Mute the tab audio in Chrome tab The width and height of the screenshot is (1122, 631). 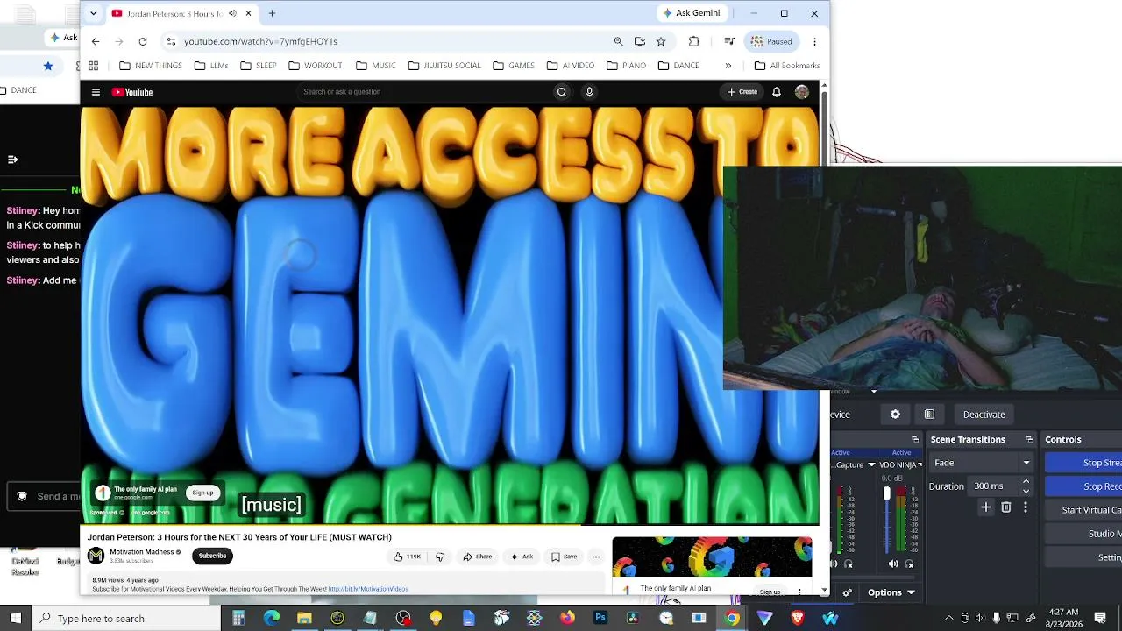point(232,13)
